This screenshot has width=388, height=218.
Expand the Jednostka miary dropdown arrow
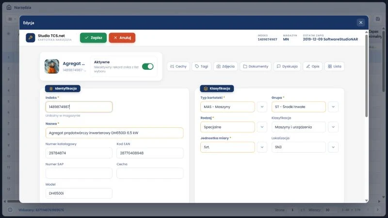pos(262,147)
